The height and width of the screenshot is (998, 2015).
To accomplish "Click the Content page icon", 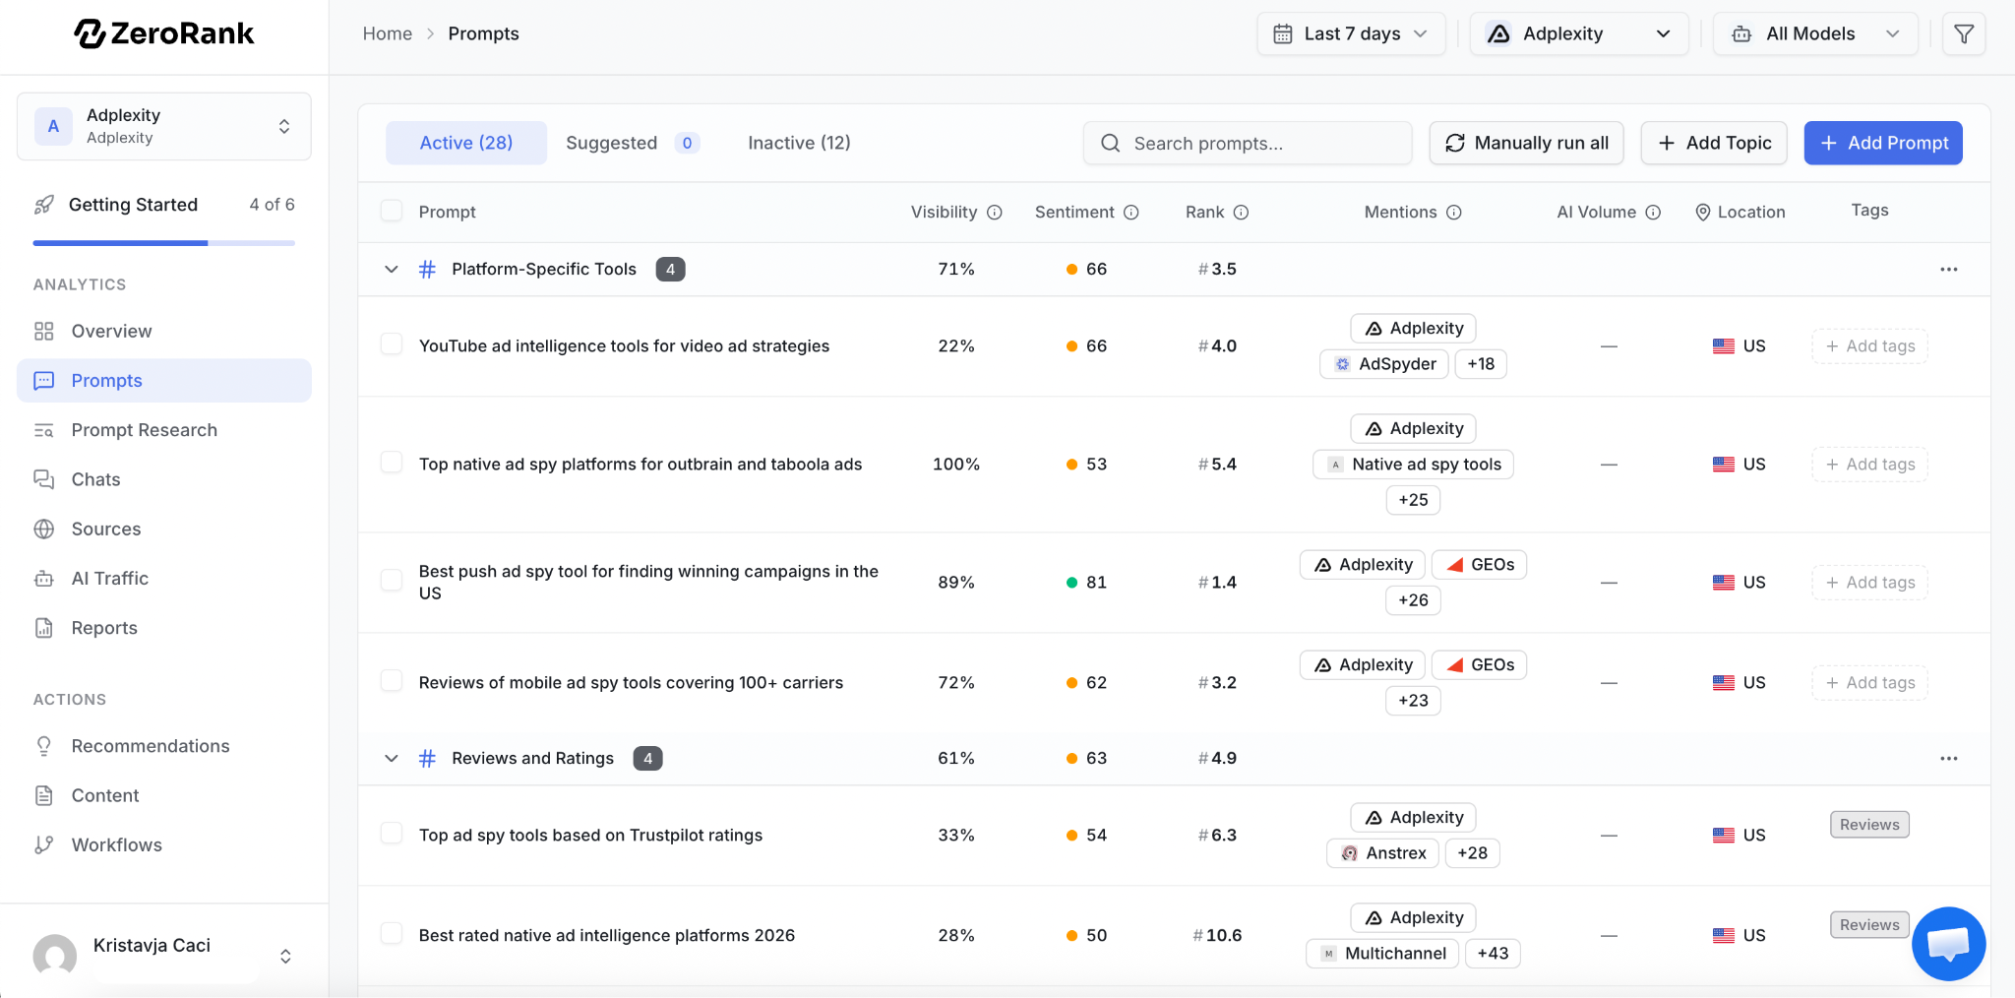I will coord(44,795).
